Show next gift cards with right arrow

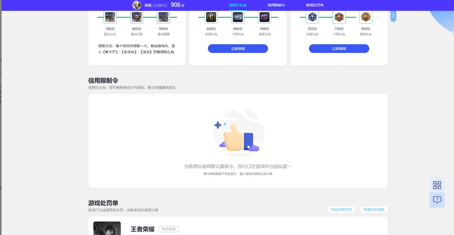click(x=393, y=16)
